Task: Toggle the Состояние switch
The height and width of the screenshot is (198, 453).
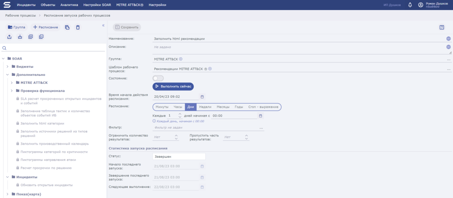Action: pyautogui.click(x=158, y=78)
